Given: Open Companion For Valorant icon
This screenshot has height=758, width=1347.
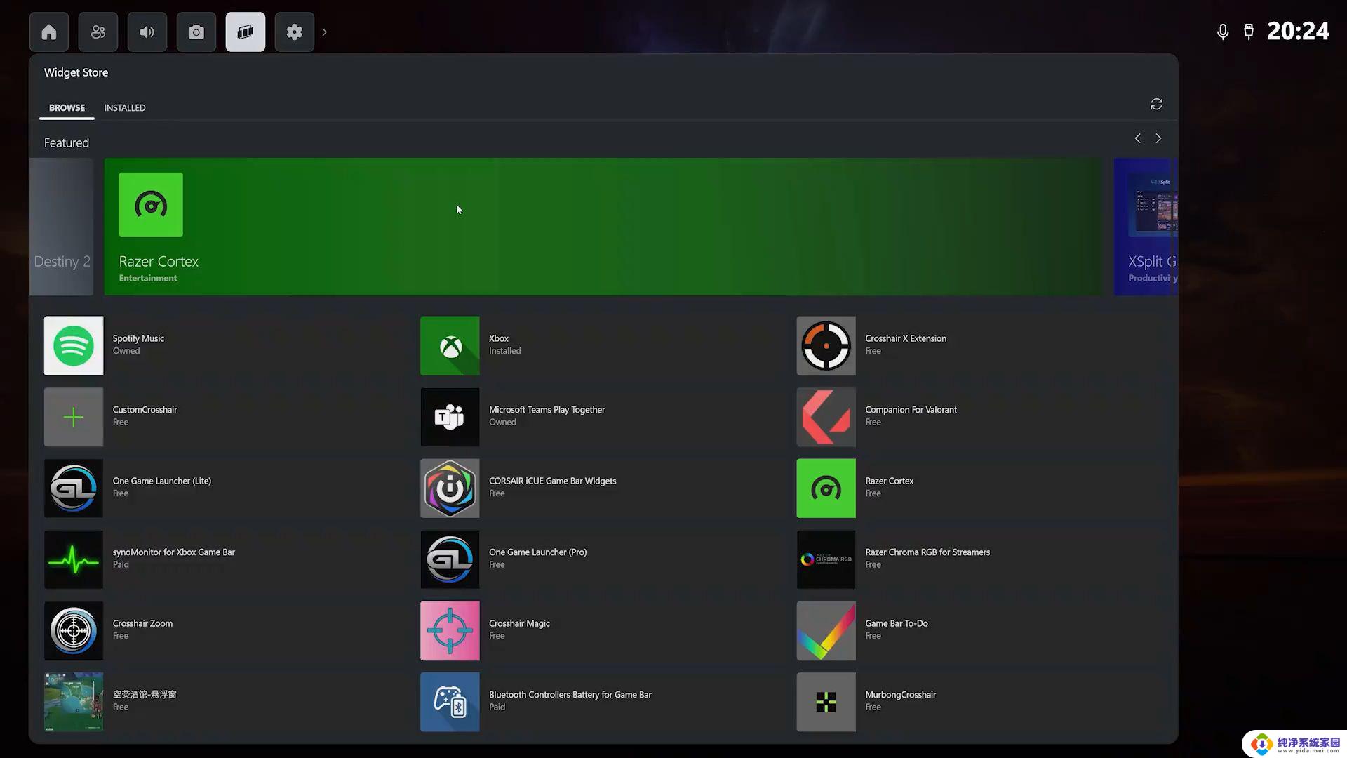Looking at the screenshot, I should tap(826, 417).
